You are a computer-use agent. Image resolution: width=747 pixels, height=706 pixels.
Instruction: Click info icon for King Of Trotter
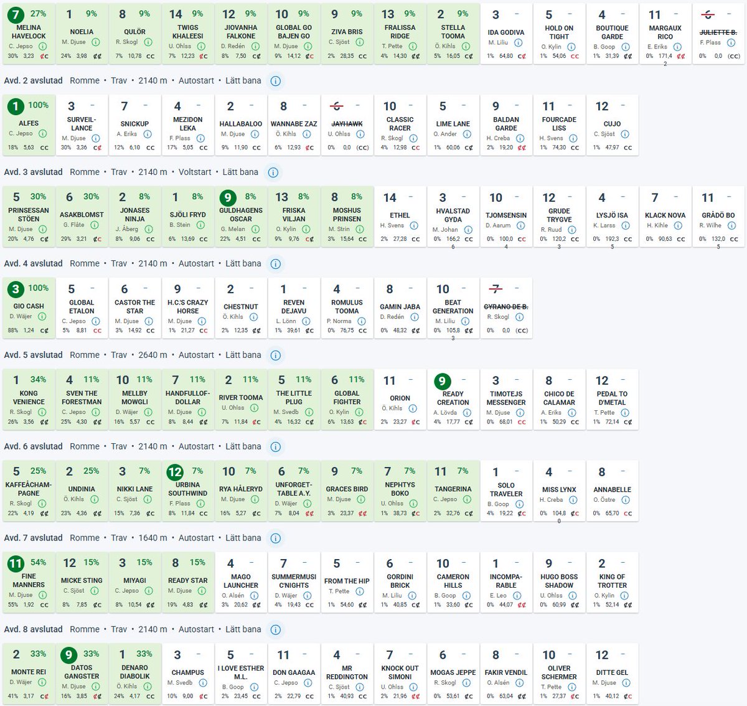click(625, 596)
